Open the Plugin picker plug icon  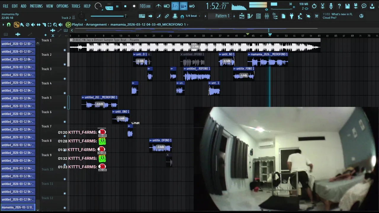pos(292,16)
